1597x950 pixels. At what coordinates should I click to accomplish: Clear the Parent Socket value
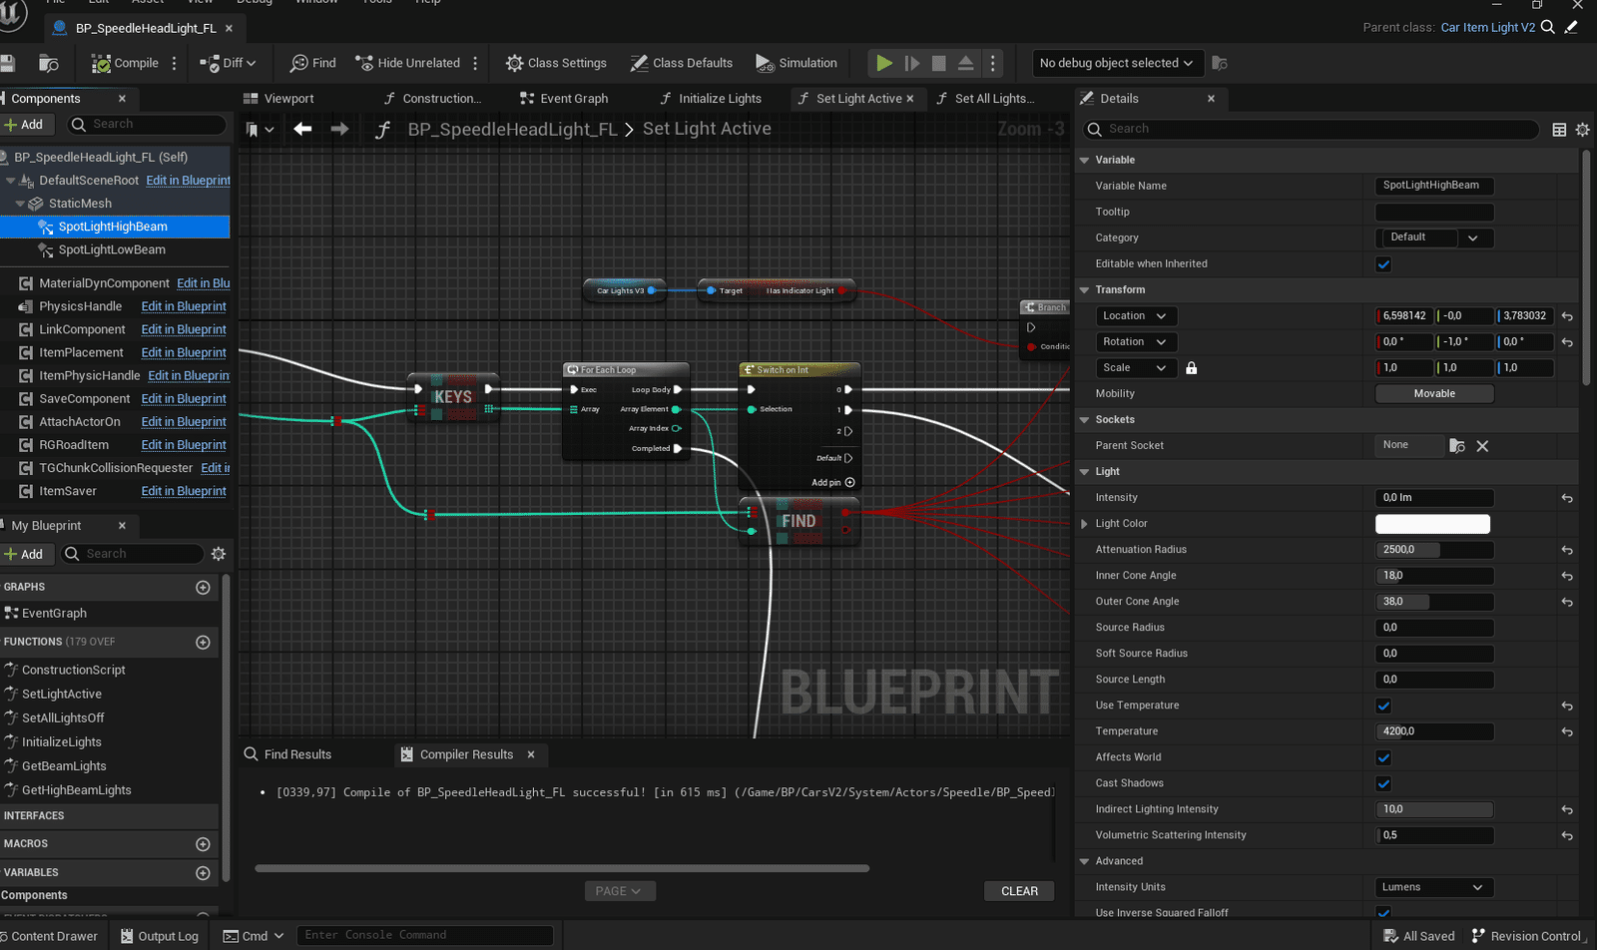[1482, 446]
